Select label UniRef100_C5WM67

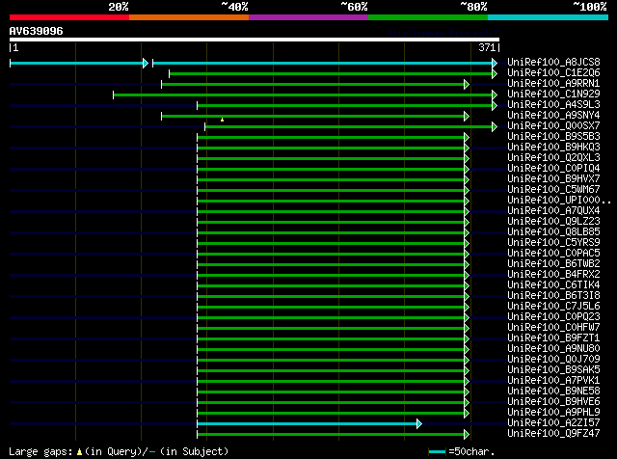coord(553,190)
